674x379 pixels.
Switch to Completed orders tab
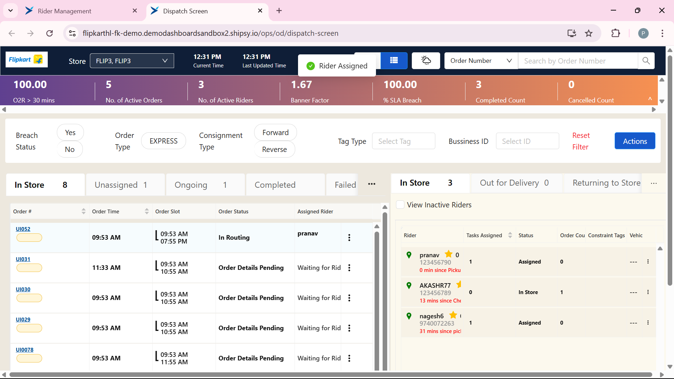[285, 185]
